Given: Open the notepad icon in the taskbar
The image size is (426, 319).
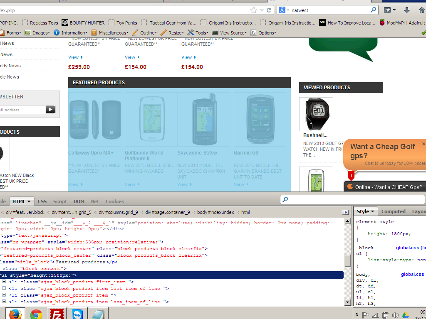Looking at the screenshot, I should pos(98,314).
